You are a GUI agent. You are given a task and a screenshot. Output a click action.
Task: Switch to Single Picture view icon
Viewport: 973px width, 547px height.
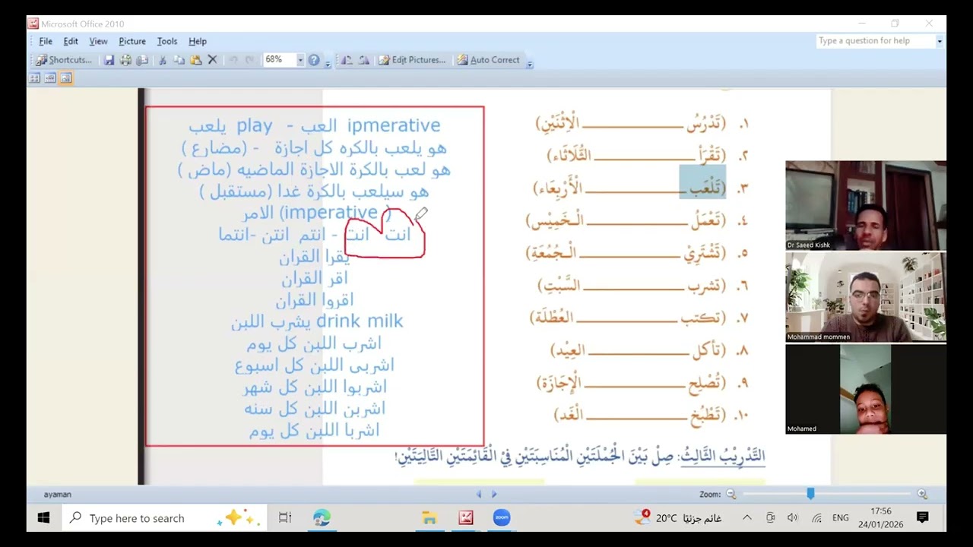pyautogui.click(x=65, y=77)
